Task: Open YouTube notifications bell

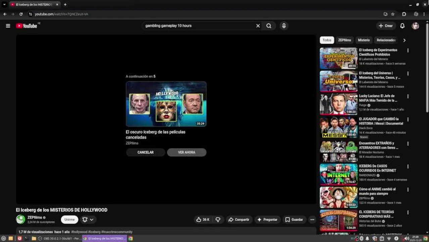Action: [402, 26]
